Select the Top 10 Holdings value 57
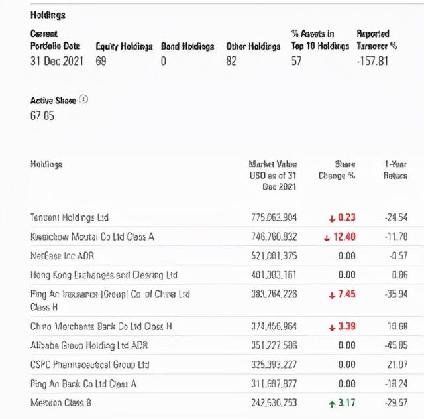 point(296,61)
